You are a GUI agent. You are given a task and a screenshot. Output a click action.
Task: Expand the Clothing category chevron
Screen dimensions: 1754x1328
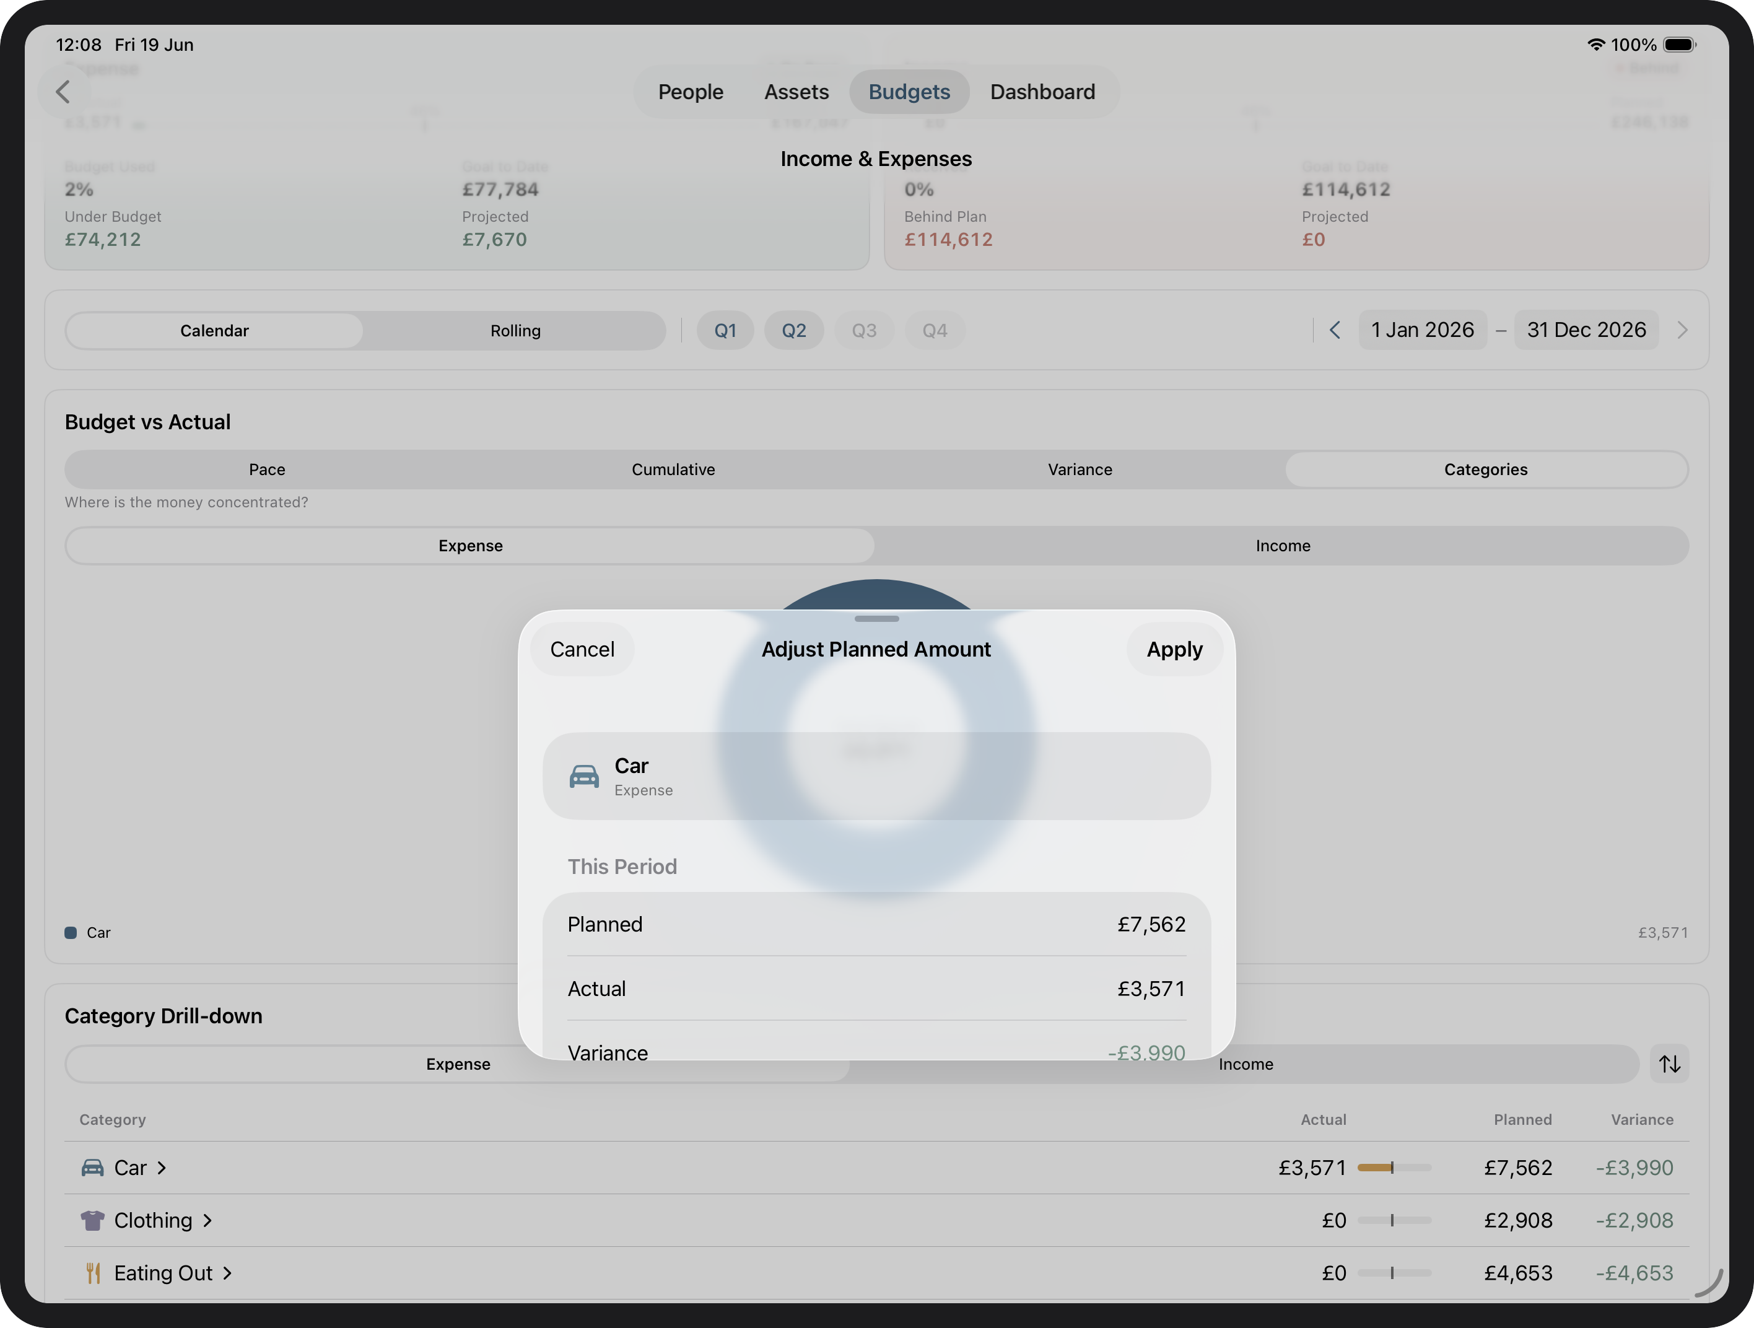[x=207, y=1220]
